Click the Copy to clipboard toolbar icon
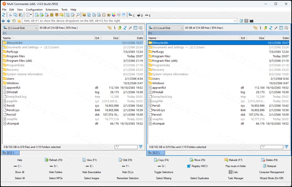292x187 pixels. point(16,15)
